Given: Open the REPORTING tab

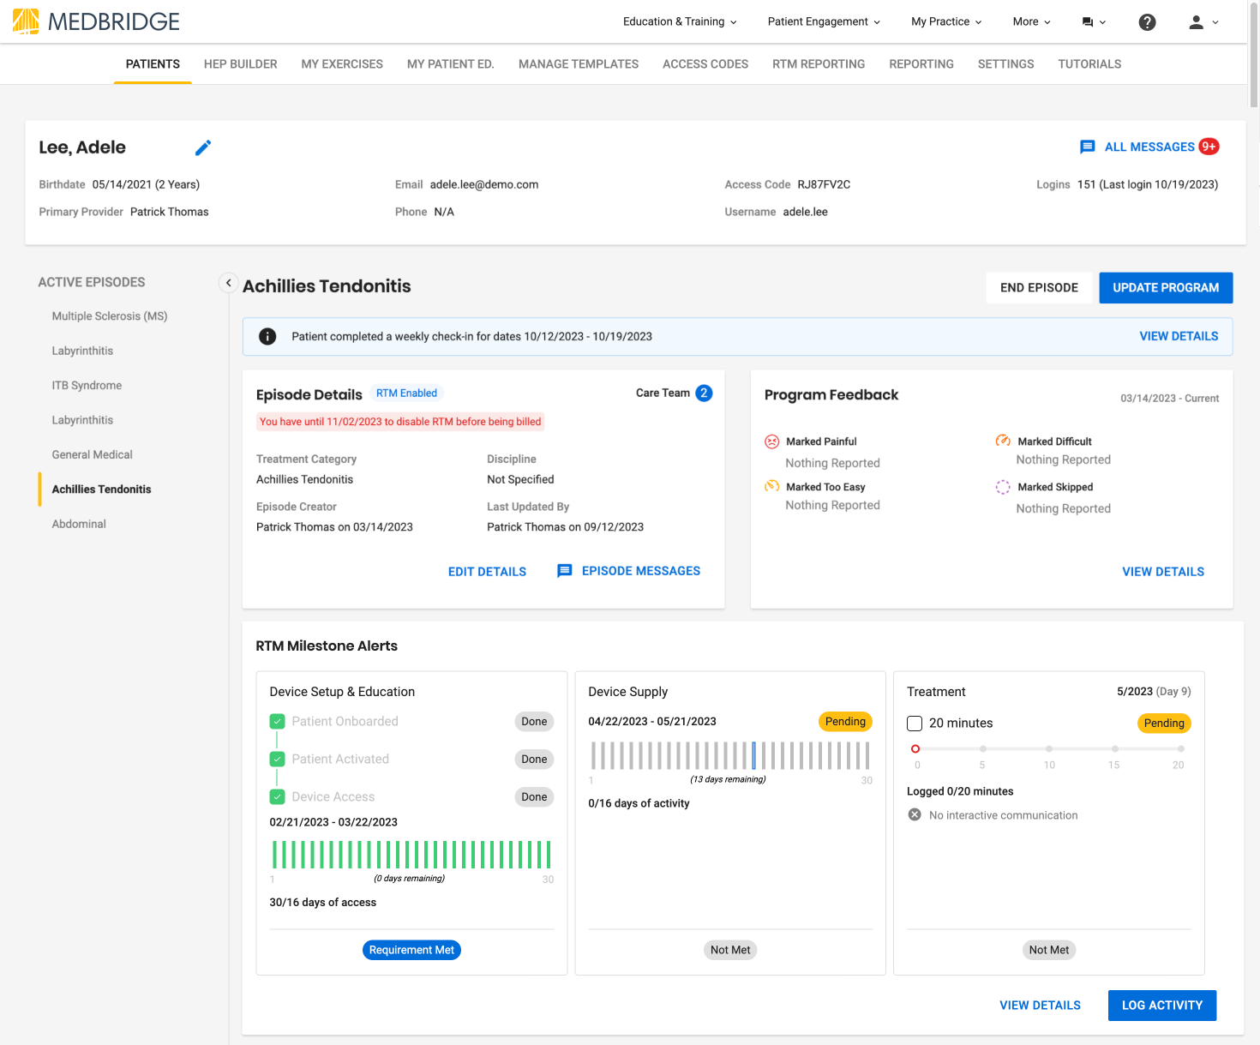Looking at the screenshot, I should (921, 64).
